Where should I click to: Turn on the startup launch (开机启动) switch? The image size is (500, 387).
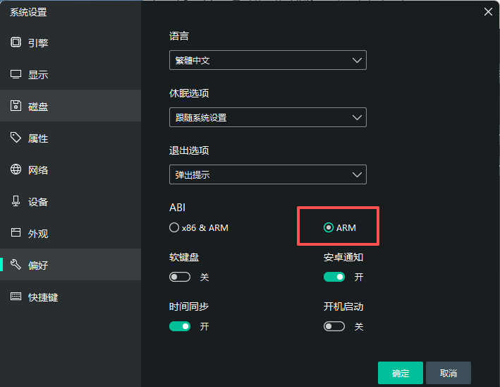334,326
